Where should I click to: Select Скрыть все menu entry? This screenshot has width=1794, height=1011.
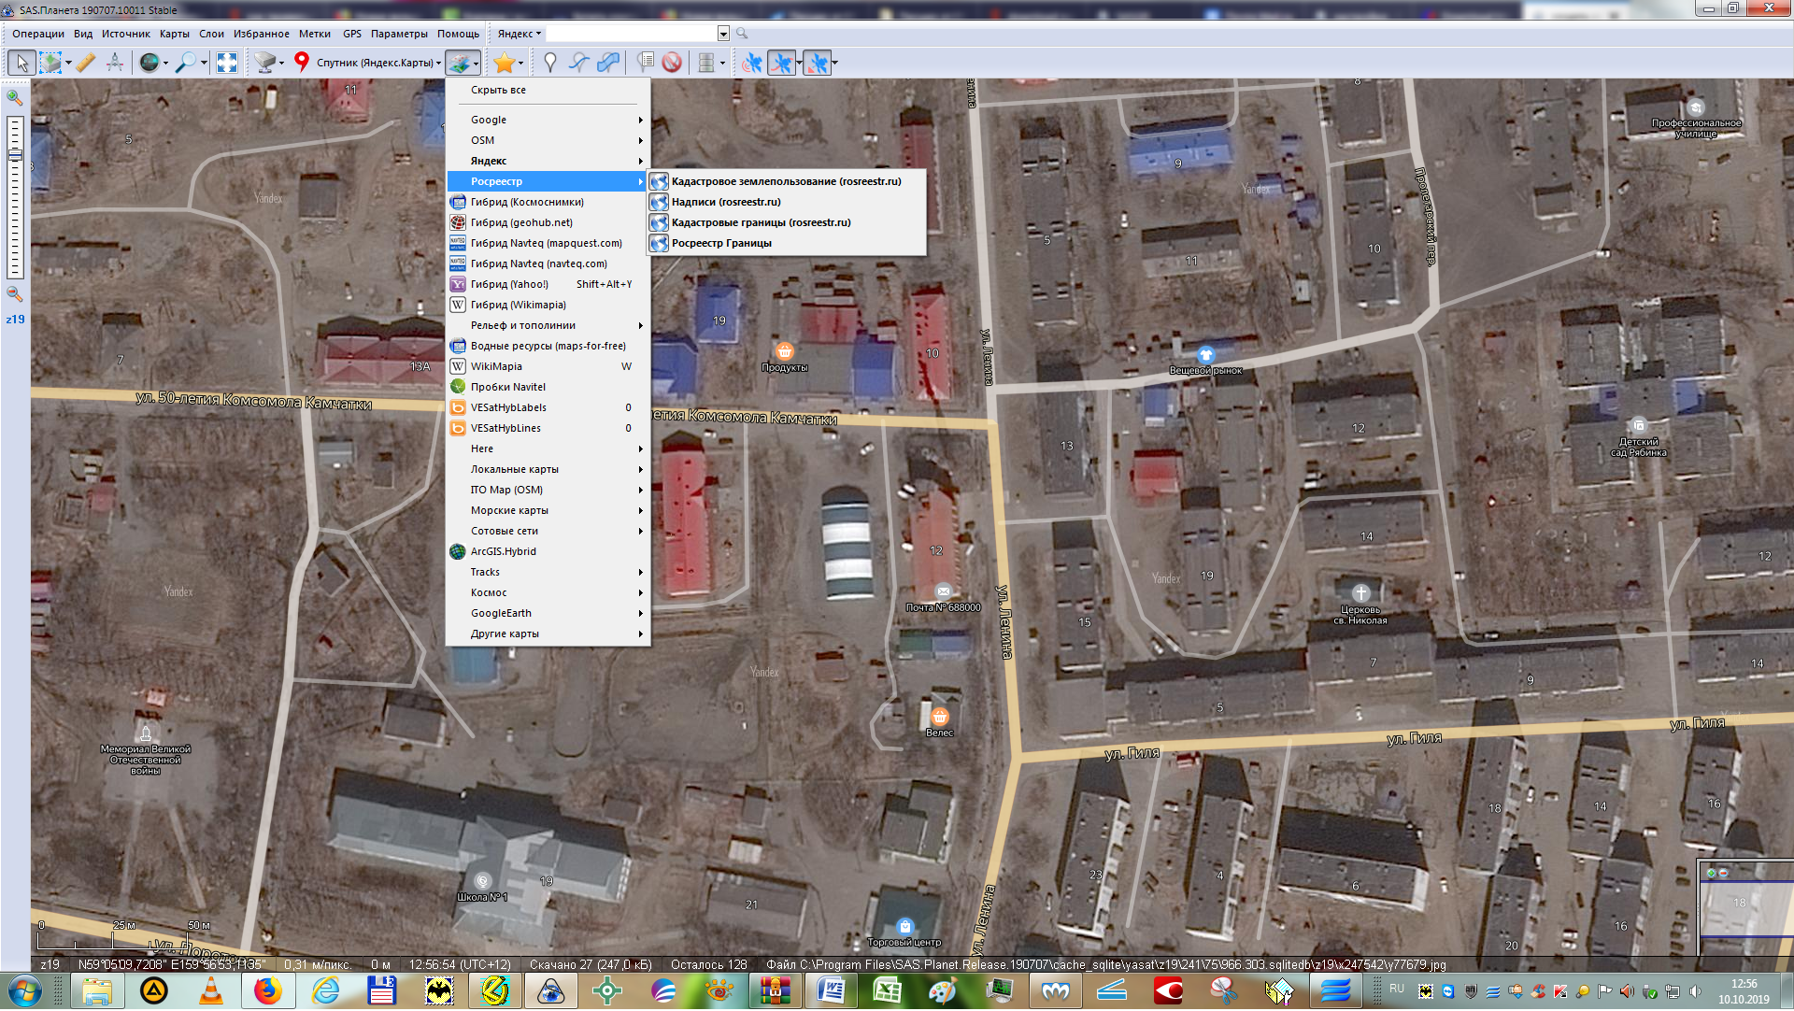(x=498, y=90)
